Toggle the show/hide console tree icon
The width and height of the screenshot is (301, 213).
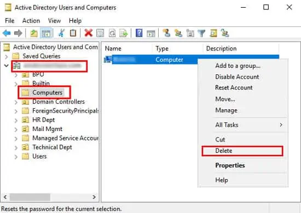46,33
